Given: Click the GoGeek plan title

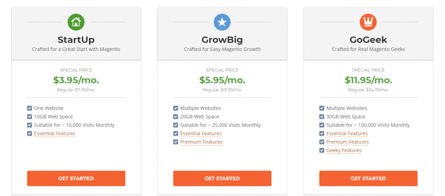Looking at the screenshot, I should click(369, 39).
